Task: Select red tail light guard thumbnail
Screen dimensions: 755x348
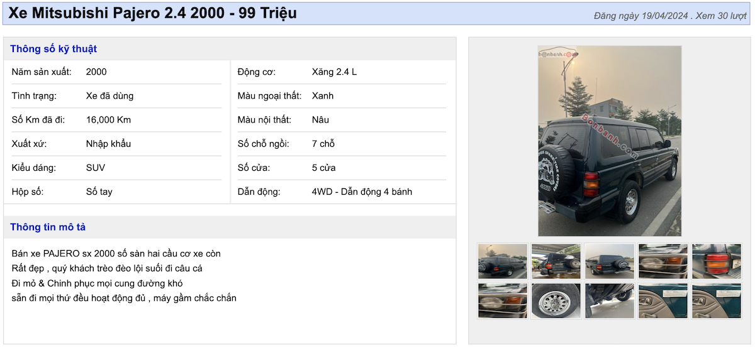Action: [x=716, y=261]
